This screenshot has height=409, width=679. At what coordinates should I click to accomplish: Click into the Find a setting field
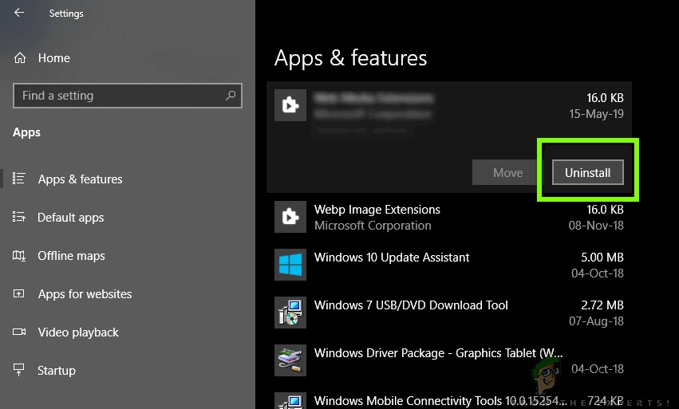click(x=128, y=95)
